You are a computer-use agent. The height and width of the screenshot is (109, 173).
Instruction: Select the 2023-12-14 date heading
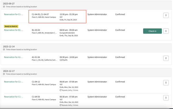(x=9, y=46)
